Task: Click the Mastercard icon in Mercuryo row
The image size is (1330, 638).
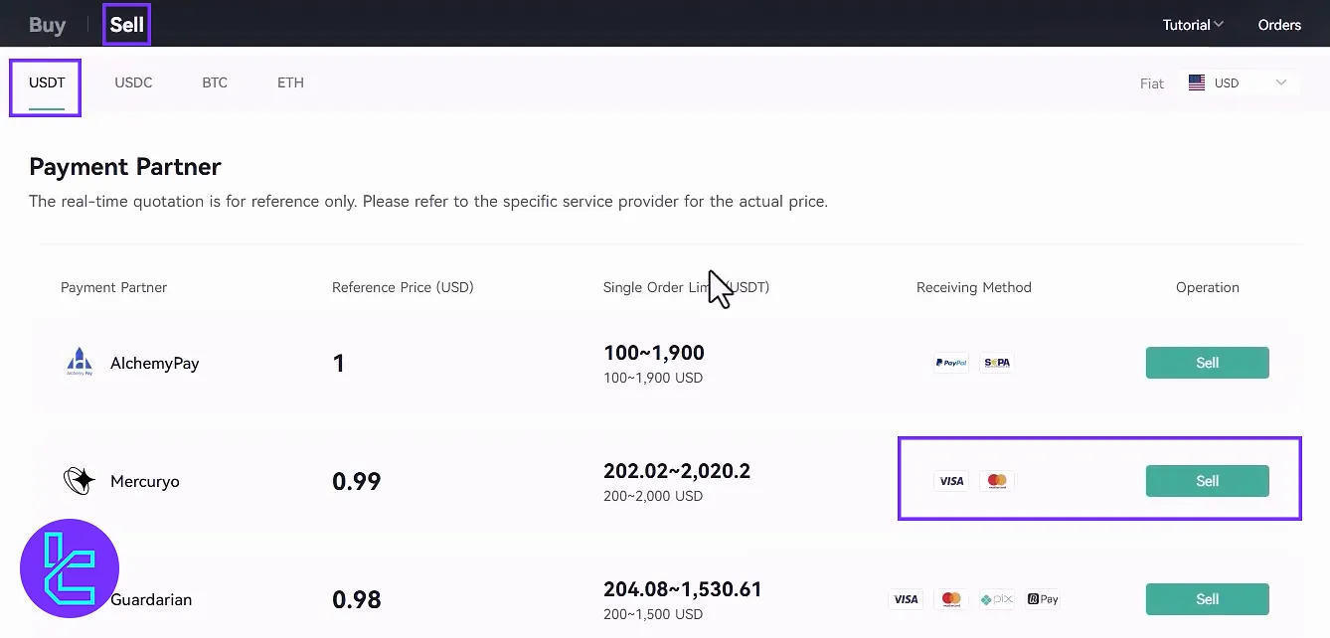Action: pos(997,481)
